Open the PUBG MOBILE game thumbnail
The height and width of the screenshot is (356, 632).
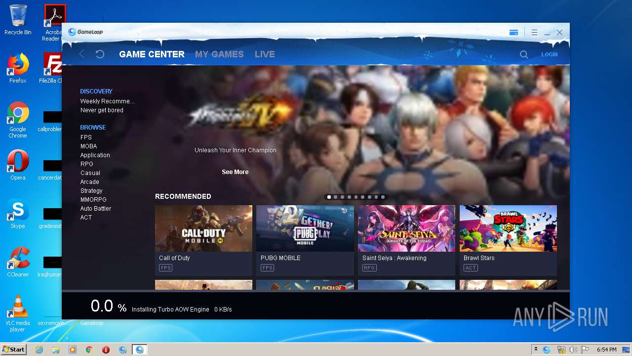[x=305, y=228]
